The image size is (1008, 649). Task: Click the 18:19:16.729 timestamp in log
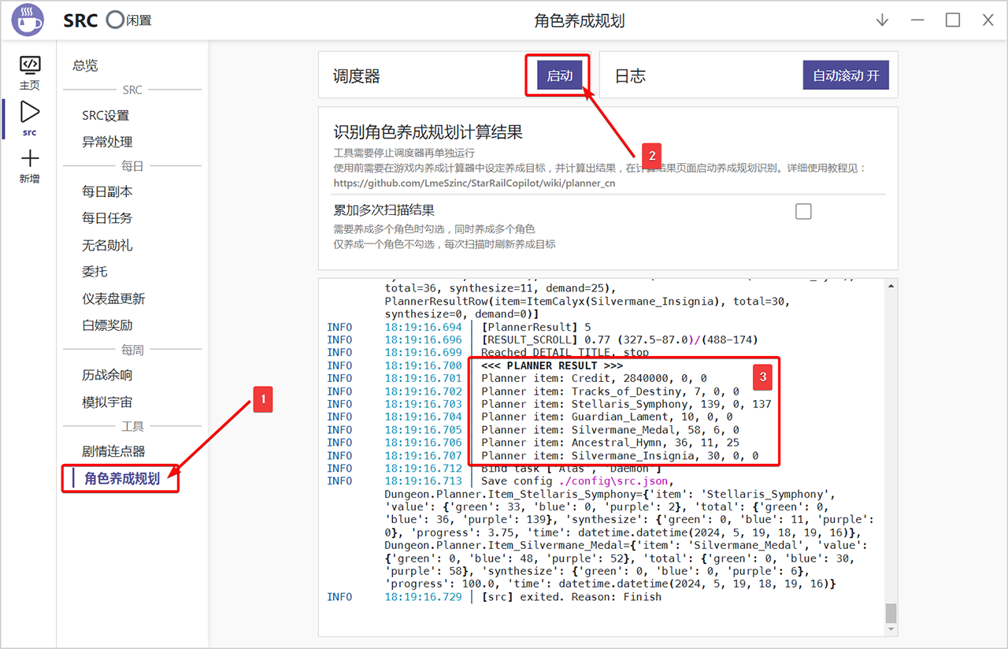pyautogui.click(x=424, y=597)
